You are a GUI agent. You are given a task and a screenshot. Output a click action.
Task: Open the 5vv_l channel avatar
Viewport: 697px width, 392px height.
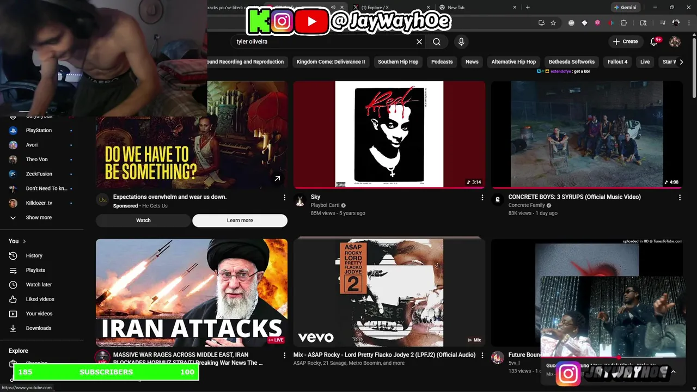[497, 358]
